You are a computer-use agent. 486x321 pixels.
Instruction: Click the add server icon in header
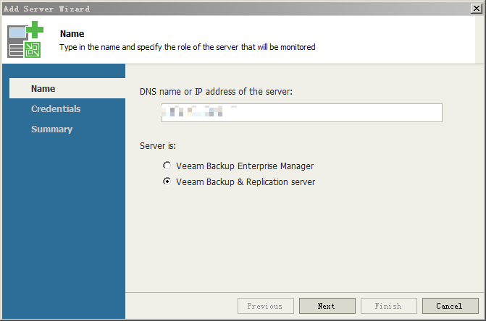25,39
